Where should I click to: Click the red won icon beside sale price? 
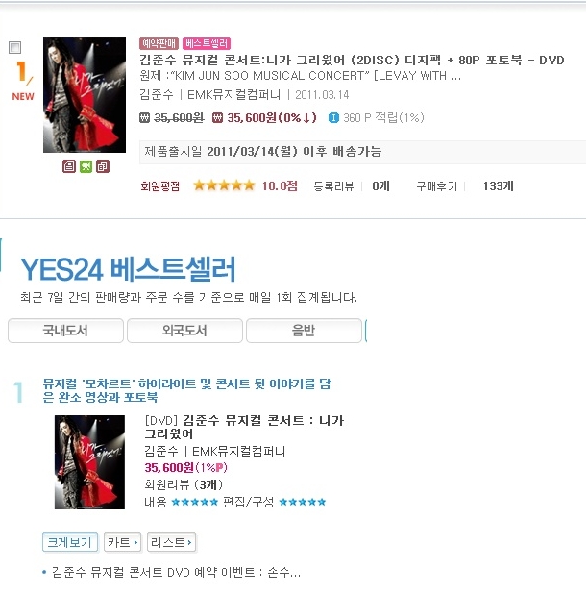pyautogui.click(x=217, y=118)
